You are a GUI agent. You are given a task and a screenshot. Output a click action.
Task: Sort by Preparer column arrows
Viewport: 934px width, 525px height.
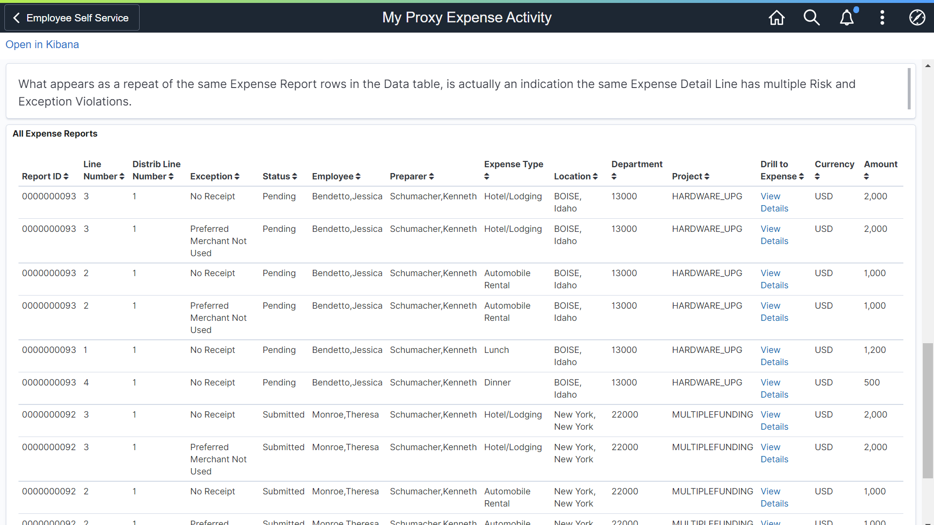tap(431, 176)
